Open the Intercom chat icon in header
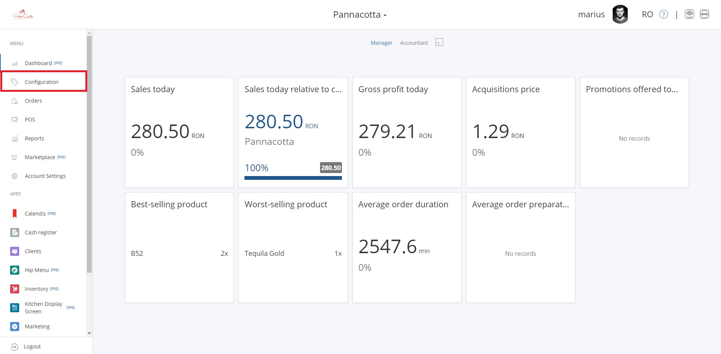Screen dimensions: 721x354 coord(689,14)
